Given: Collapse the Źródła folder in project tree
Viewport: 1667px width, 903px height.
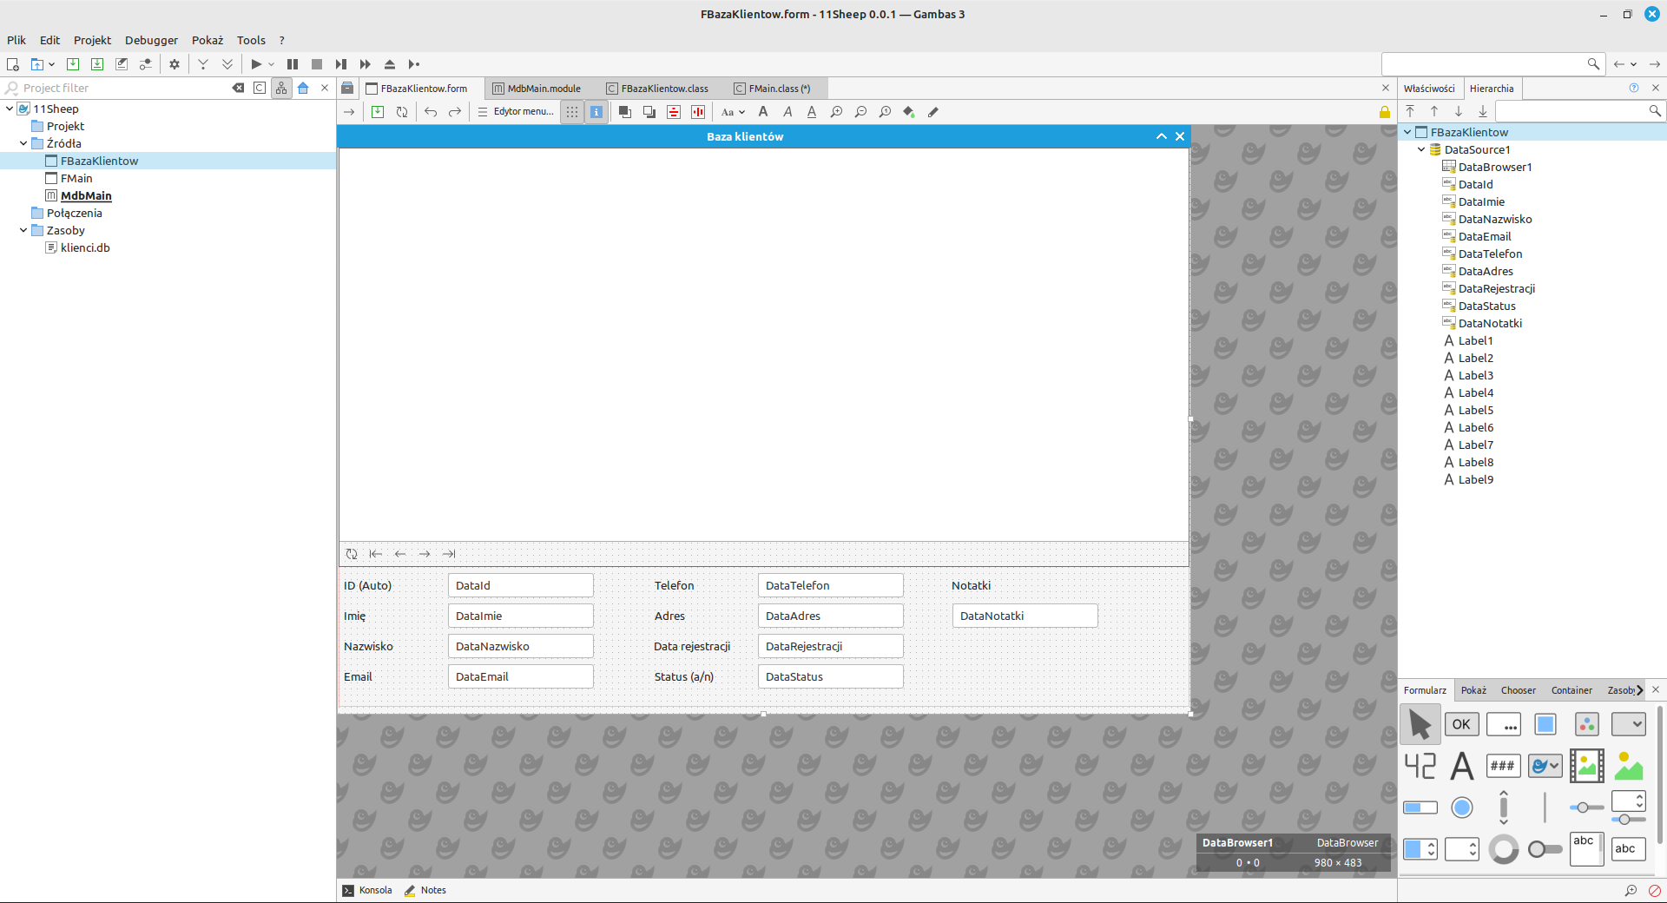Looking at the screenshot, I should (x=23, y=143).
